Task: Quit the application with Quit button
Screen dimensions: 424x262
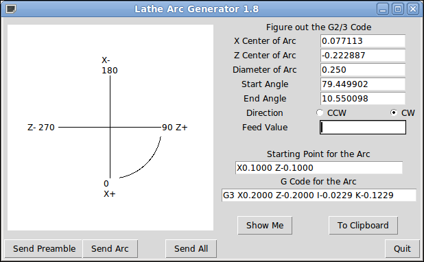Action: [x=402, y=248]
